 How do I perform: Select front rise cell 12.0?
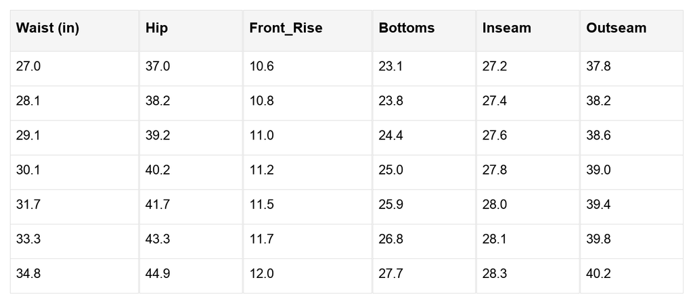(308, 276)
